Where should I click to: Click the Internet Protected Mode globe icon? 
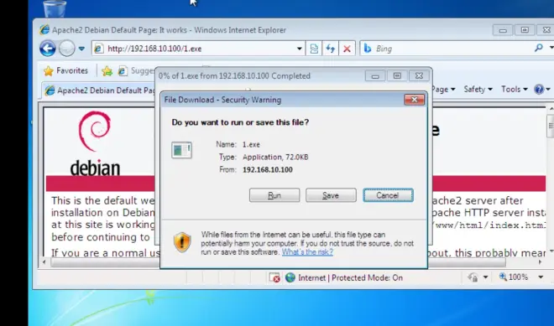click(290, 277)
